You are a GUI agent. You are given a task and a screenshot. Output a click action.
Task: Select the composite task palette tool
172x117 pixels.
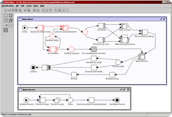tap(11, 15)
